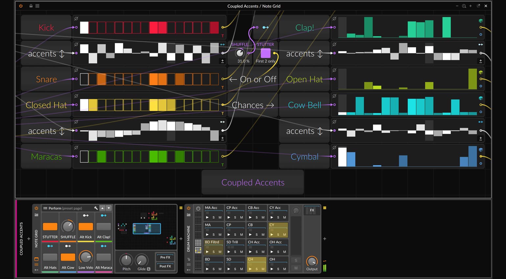Click the Drum Machine Output knob
Viewport: 506px width, 279px height.
pyautogui.click(x=312, y=261)
